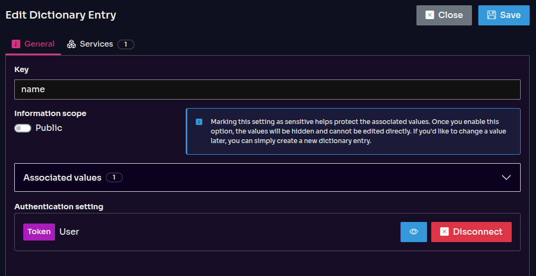This screenshot has width=536, height=276.
Task: Expand the Associated values section
Action: [267, 177]
